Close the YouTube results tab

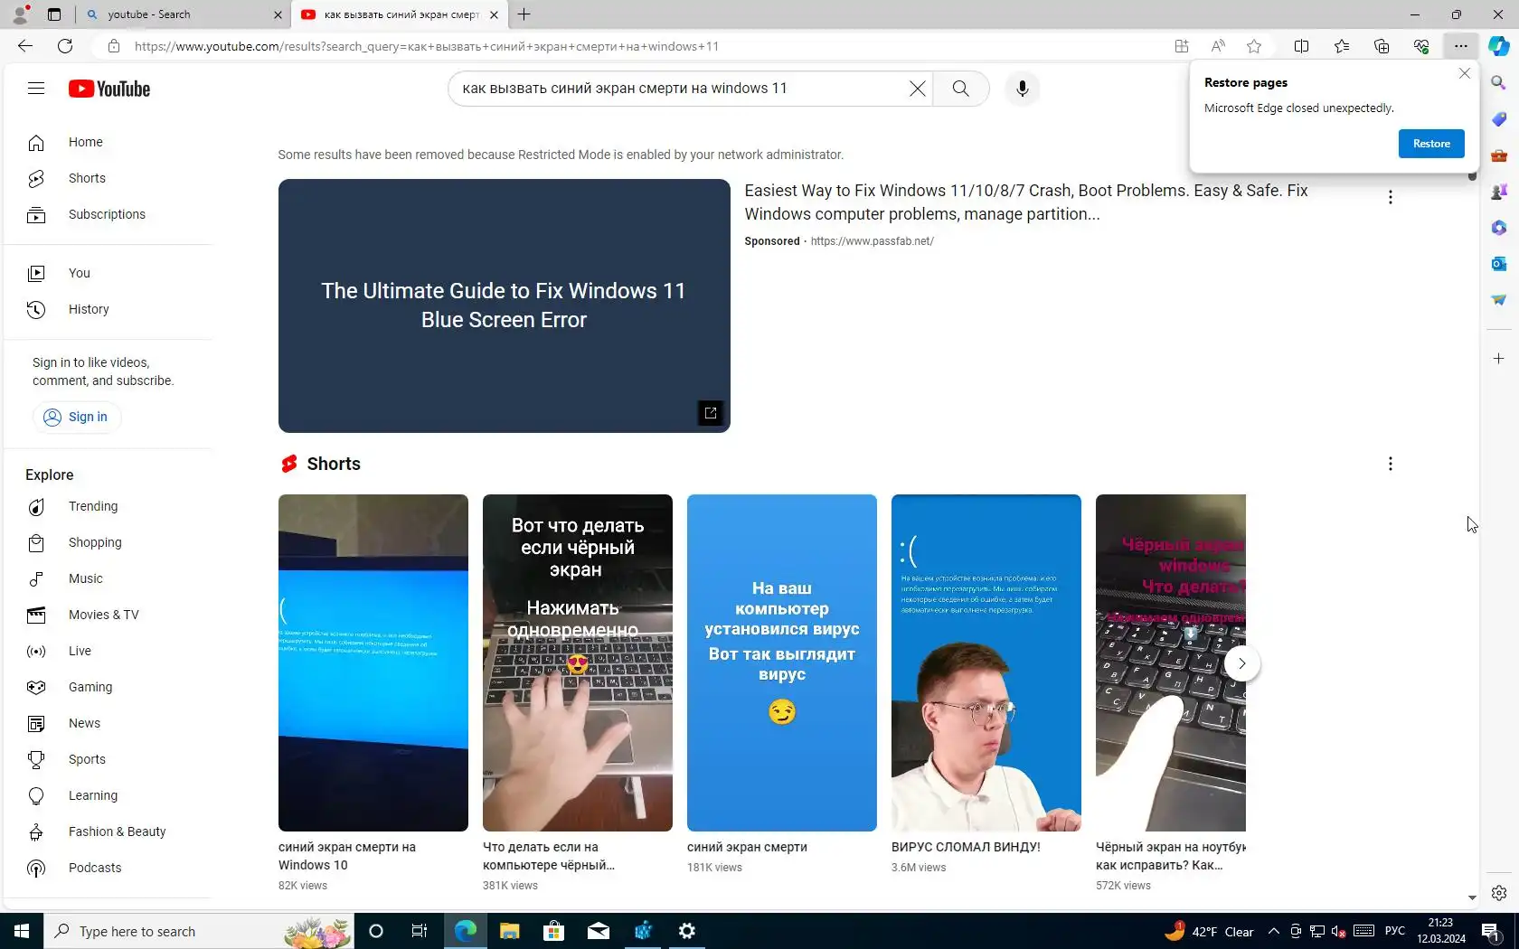[x=494, y=14]
